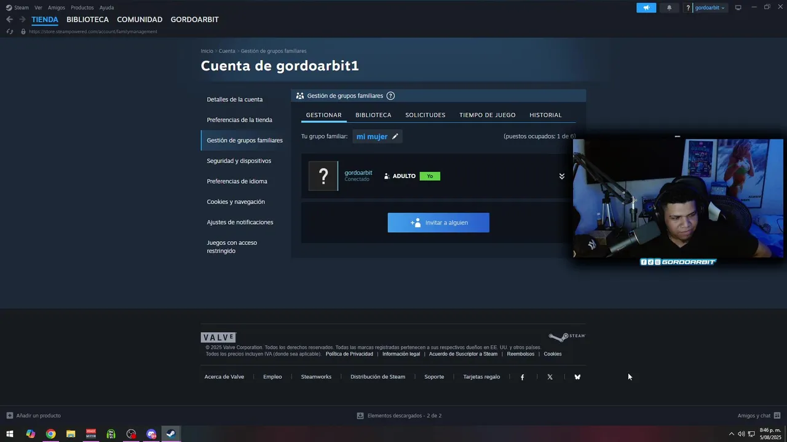Open Google Chrome from taskbar
Viewport: 787px width, 442px height.
[x=50, y=434]
